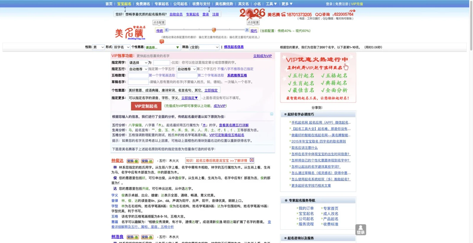
Task: Click the 2026 horse year banner graphic
Action: tap(252, 14)
